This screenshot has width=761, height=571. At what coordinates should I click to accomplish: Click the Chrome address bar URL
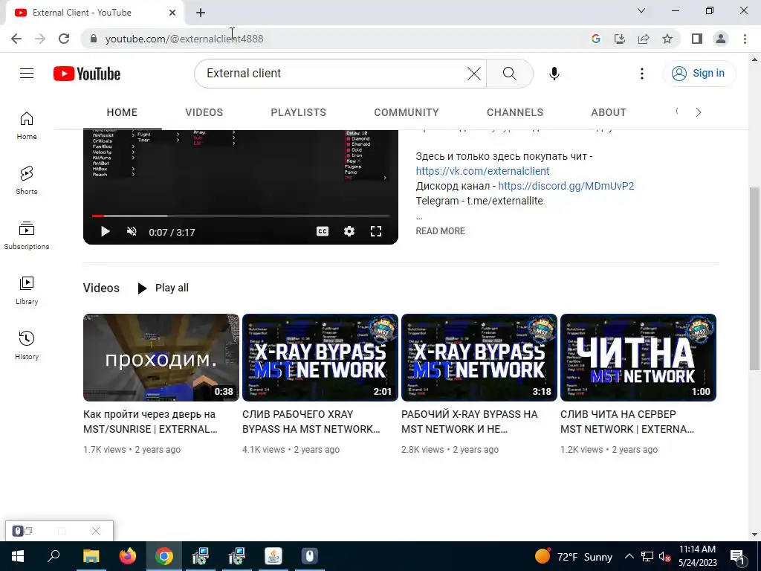[x=184, y=39]
